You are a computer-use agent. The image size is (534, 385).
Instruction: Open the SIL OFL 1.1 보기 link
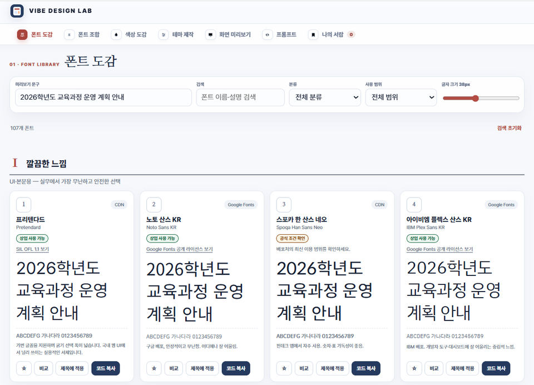[32, 249]
